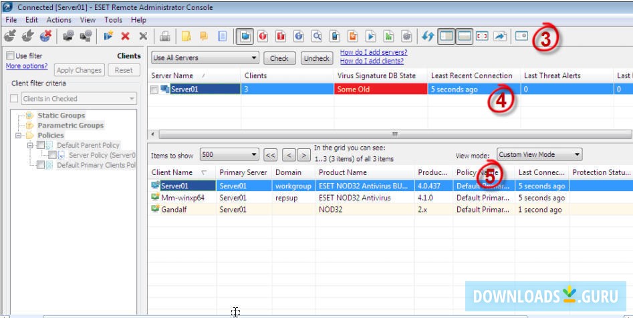Viewport: 633px width, 318px height.
Task: Click the How do I add clients? link
Action: 372,61
